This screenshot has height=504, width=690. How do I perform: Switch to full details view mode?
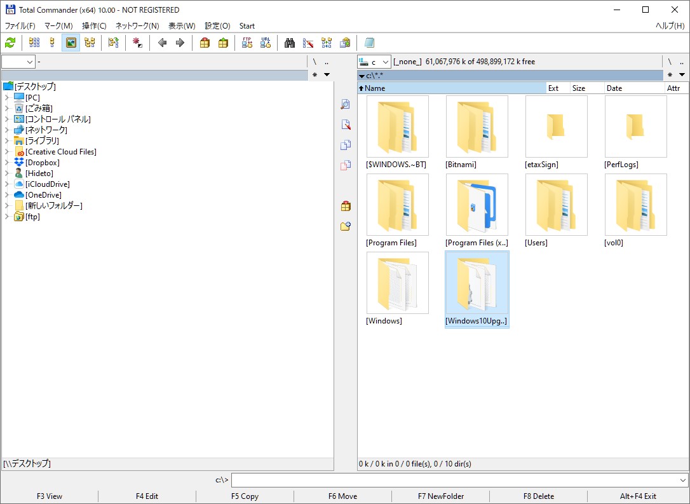[52, 43]
